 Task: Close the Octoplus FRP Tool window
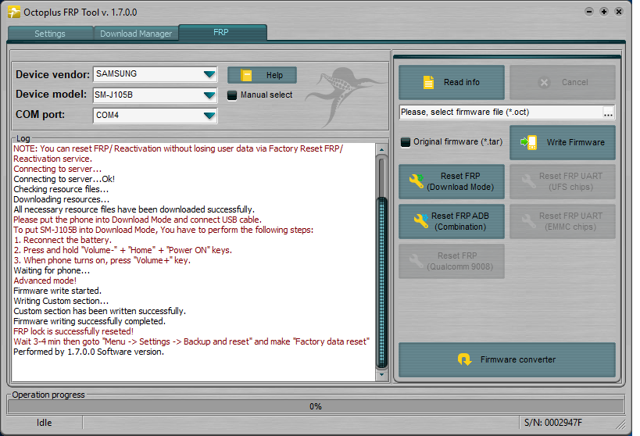click(x=619, y=12)
